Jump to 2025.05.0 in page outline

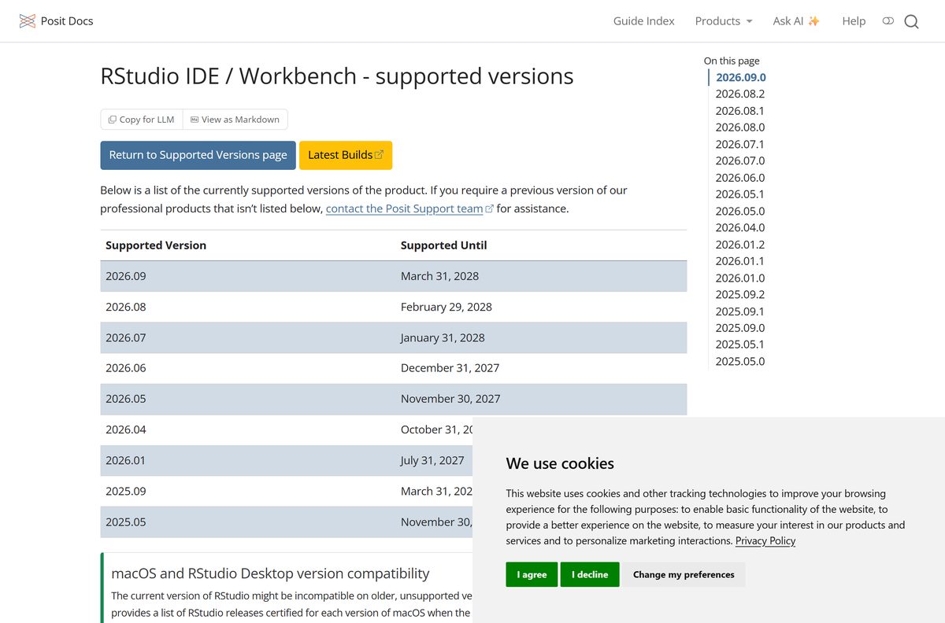[x=739, y=361]
